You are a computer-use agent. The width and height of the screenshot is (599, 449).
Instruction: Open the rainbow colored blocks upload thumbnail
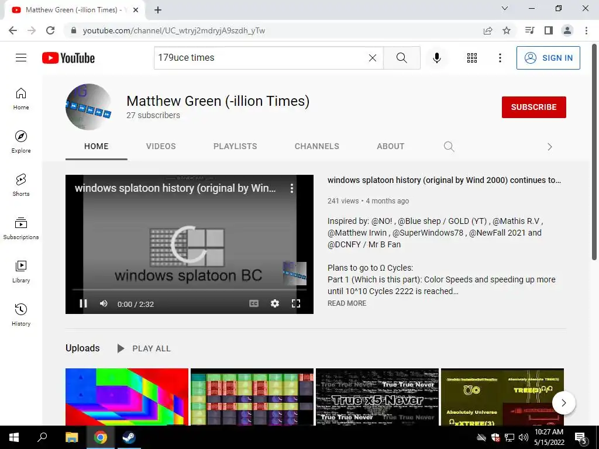(127, 397)
